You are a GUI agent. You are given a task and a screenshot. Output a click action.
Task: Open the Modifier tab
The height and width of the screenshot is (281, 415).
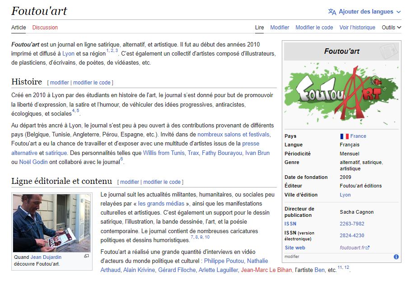pyautogui.click(x=280, y=27)
